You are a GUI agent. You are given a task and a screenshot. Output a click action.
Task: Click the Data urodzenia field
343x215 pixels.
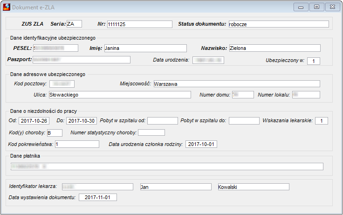pyautogui.click(x=208, y=60)
